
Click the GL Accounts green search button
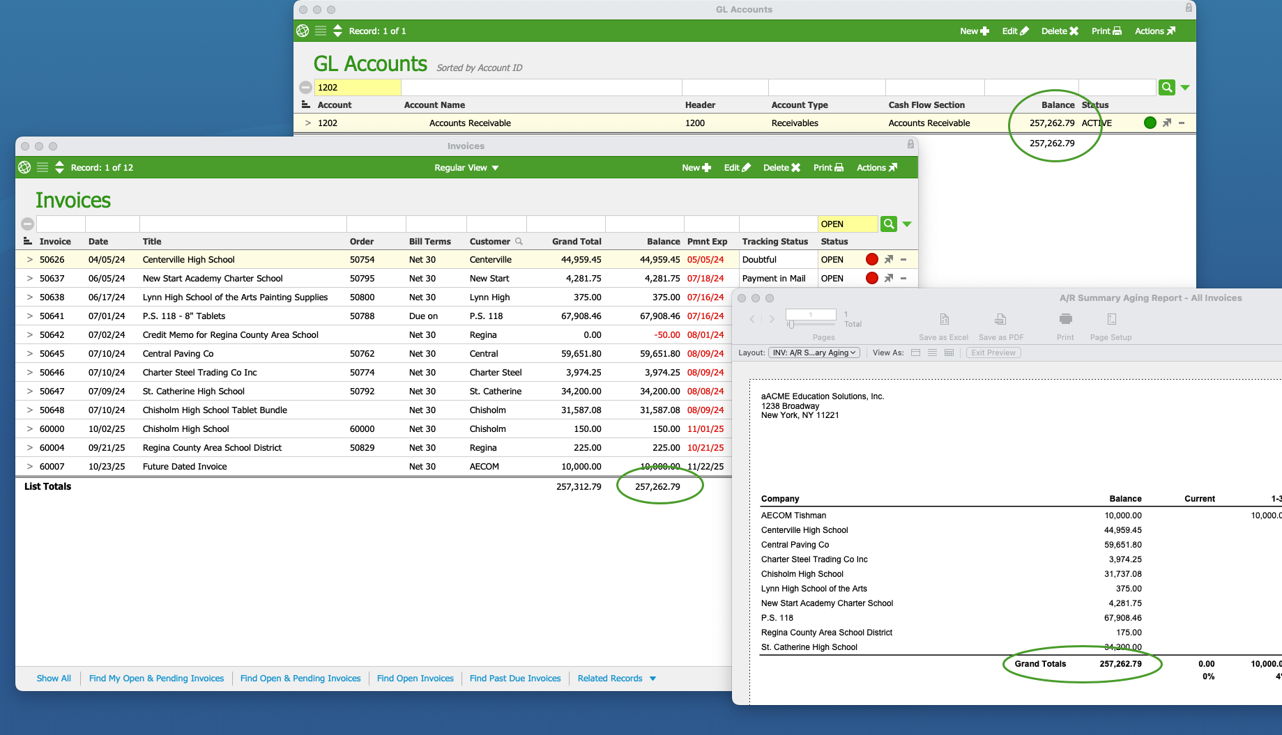[x=1166, y=87]
